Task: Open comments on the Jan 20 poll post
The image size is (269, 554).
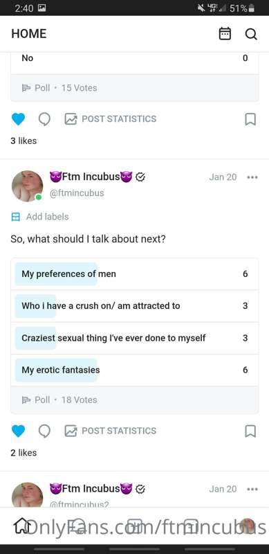Action: pos(44,431)
